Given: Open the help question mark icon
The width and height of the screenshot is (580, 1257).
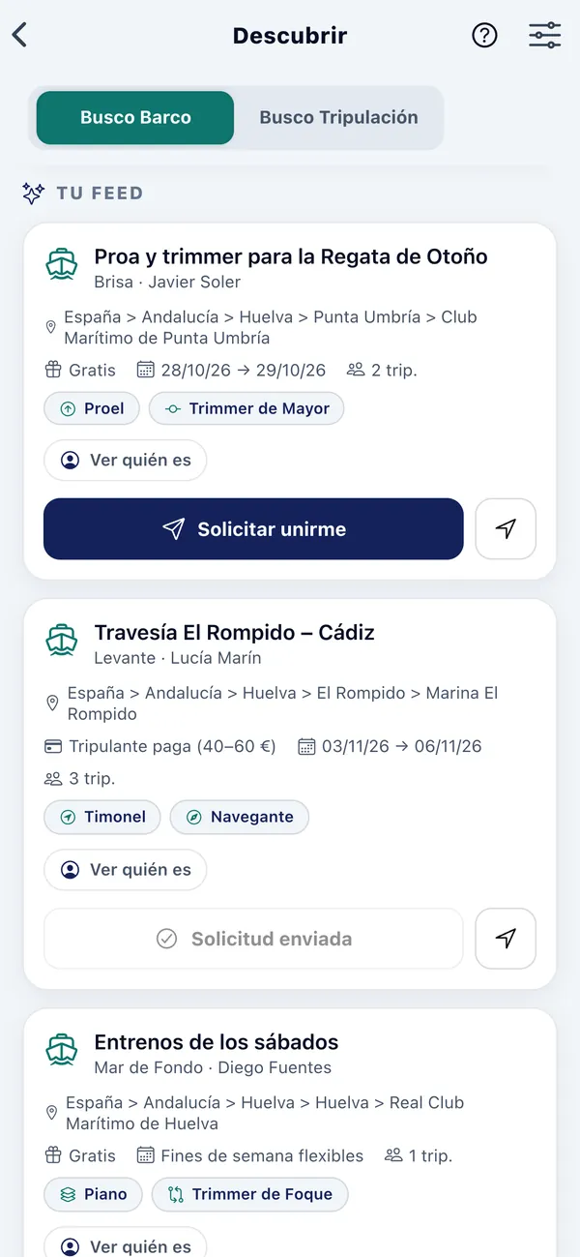Looking at the screenshot, I should coord(484,36).
